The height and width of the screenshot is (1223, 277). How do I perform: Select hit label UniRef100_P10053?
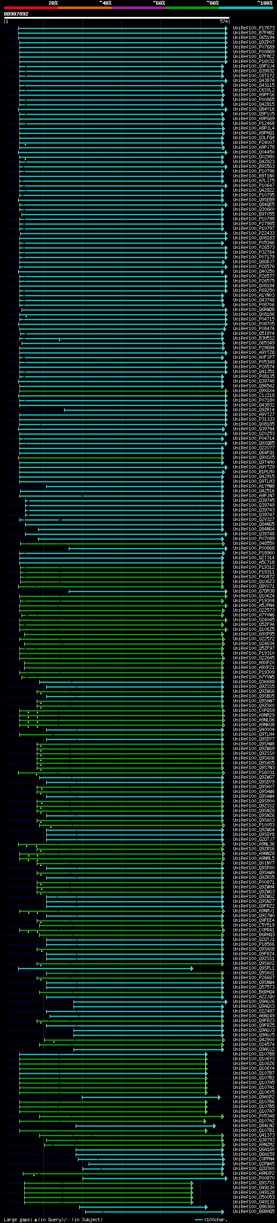click(254, 825)
